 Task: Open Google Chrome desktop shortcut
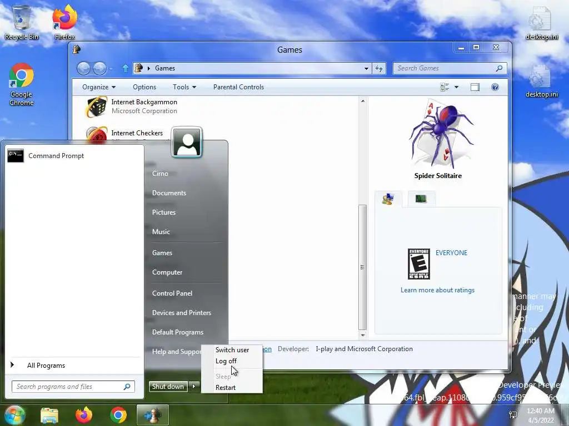pyautogui.click(x=22, y=84)
